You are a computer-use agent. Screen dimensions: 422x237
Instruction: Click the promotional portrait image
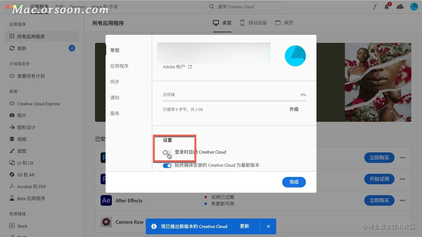point(378,82)
